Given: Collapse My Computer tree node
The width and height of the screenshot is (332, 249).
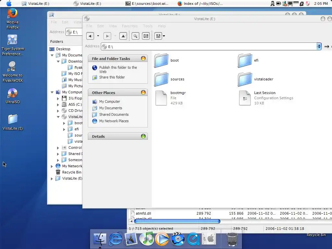Looking at the screenshot, I should (x=52, y=92).
